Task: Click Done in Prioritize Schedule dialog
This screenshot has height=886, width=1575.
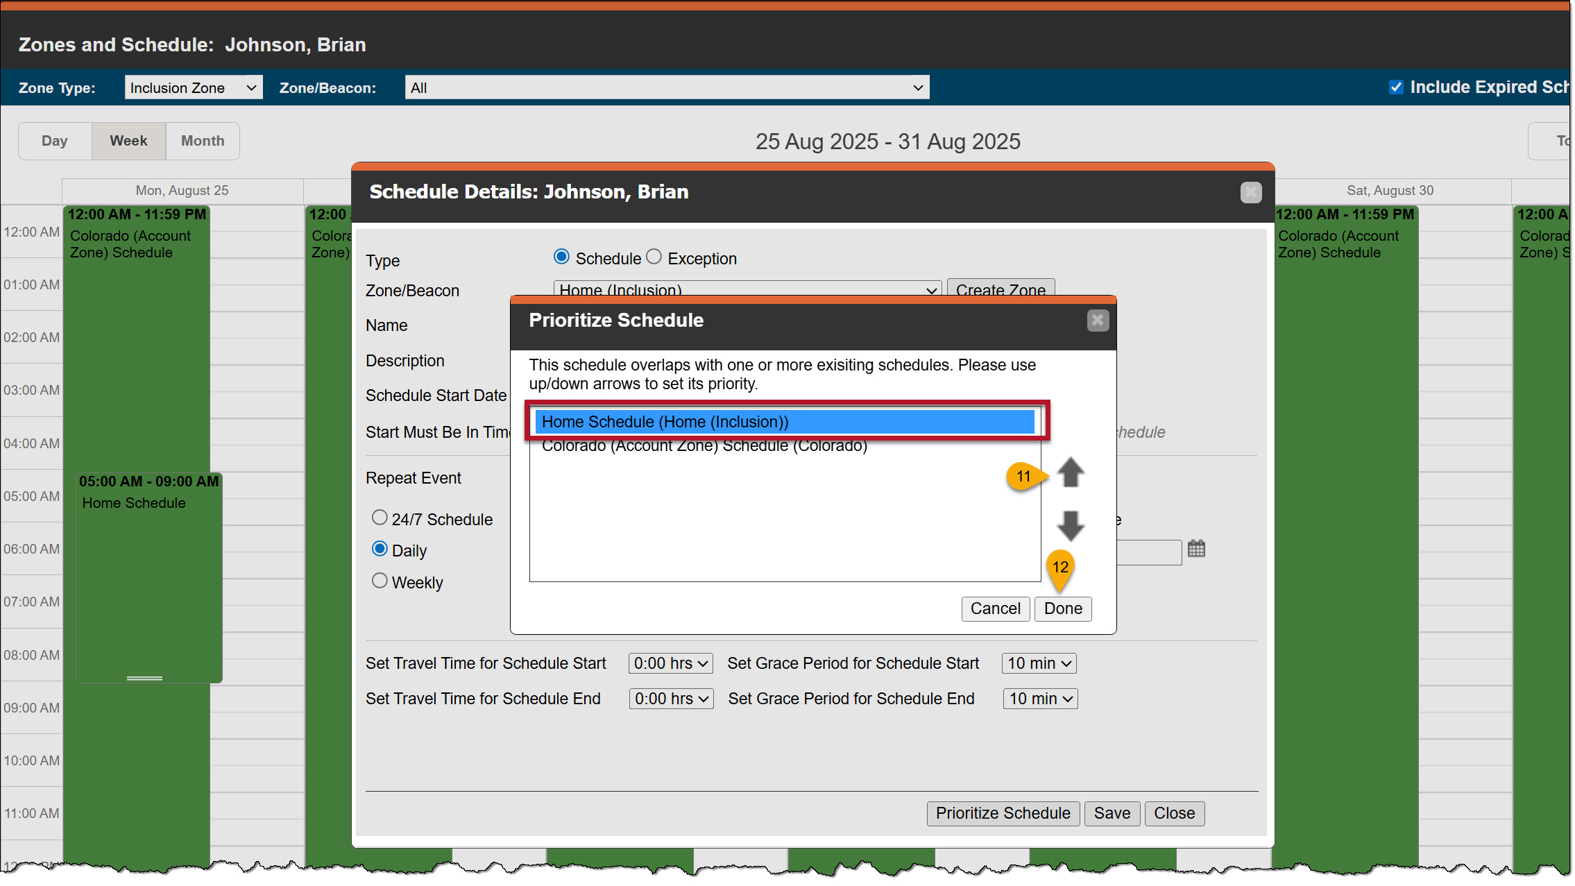Action: (1062, 608)
